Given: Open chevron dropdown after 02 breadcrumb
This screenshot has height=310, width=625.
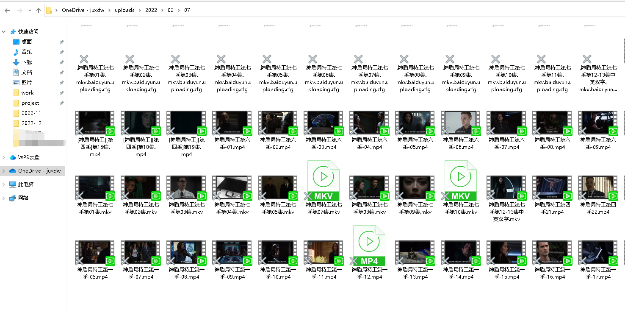Looking at the screenshot, I should click(x=179, y=10).
